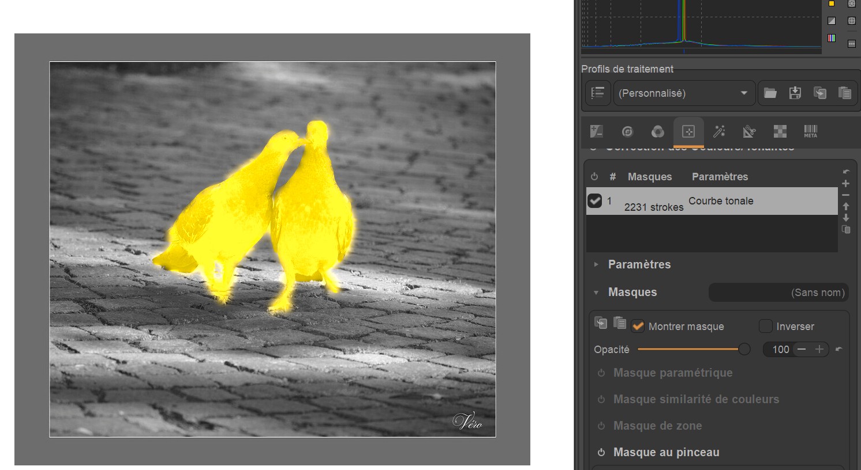Screen dimensions: 861x470
Task: Enable the Inverser checkbox
Action: pos(765,327)
